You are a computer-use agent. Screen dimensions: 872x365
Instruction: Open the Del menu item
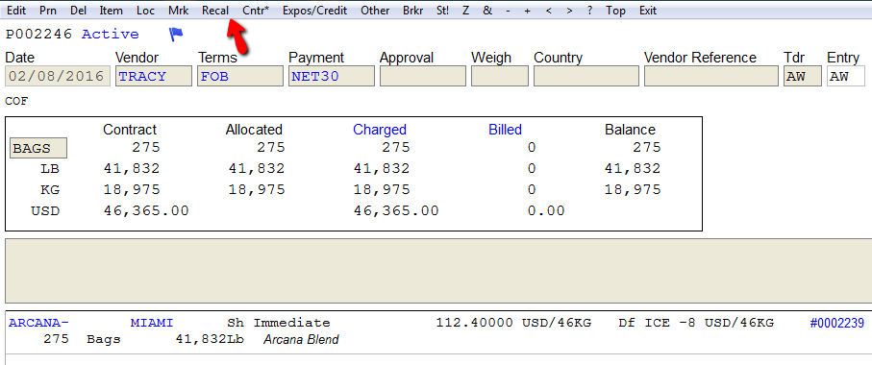tap(79, 11)
